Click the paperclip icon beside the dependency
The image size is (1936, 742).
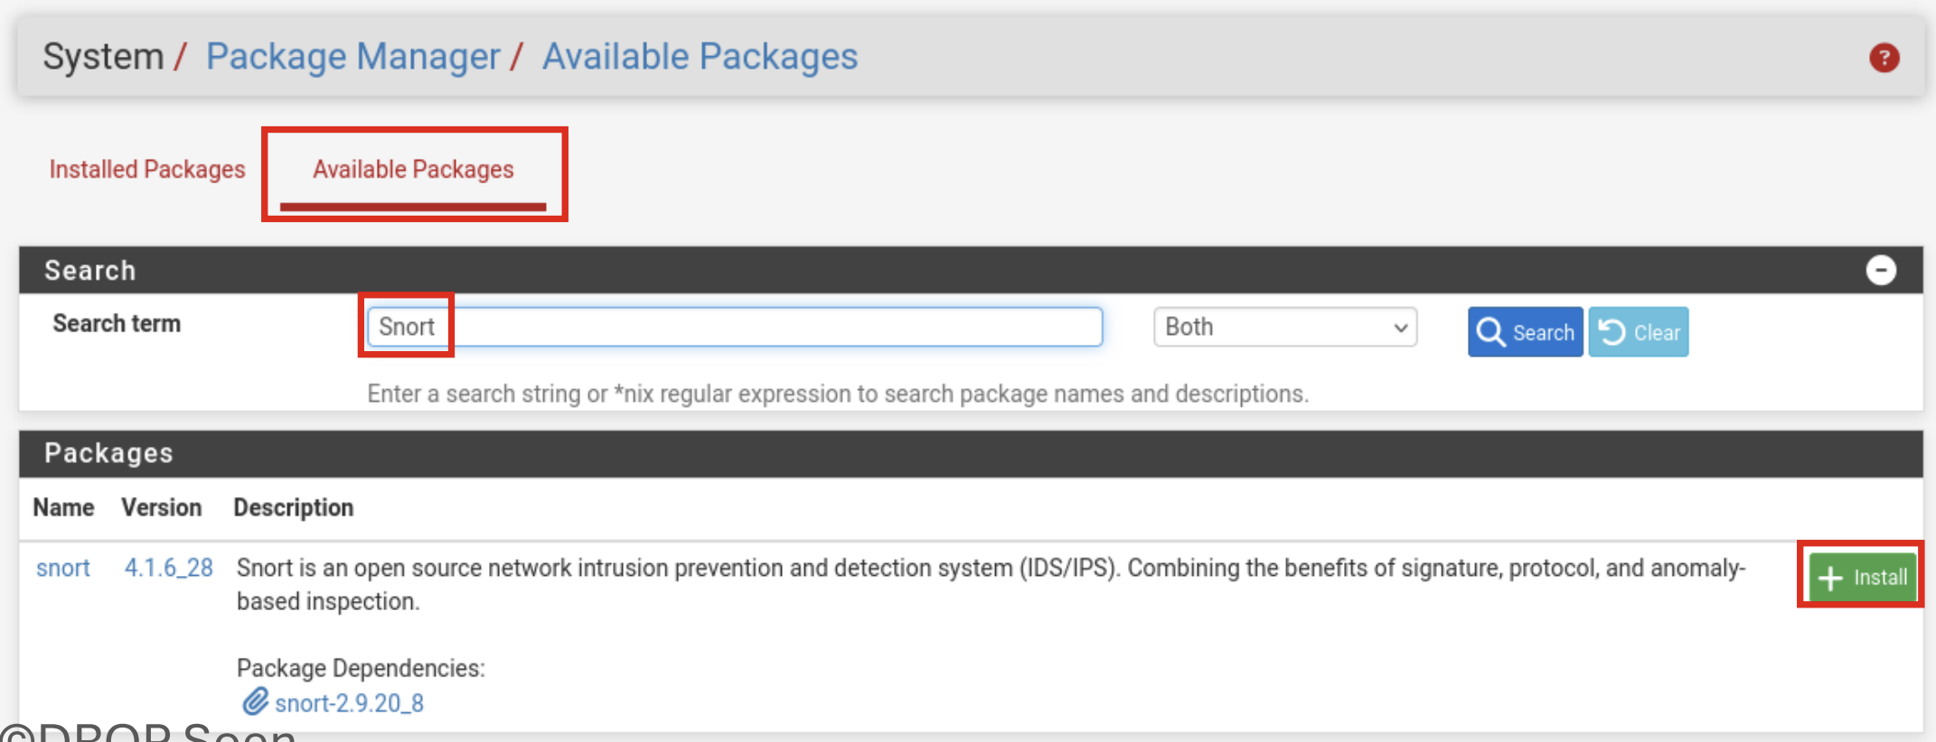tap(255, 702)
